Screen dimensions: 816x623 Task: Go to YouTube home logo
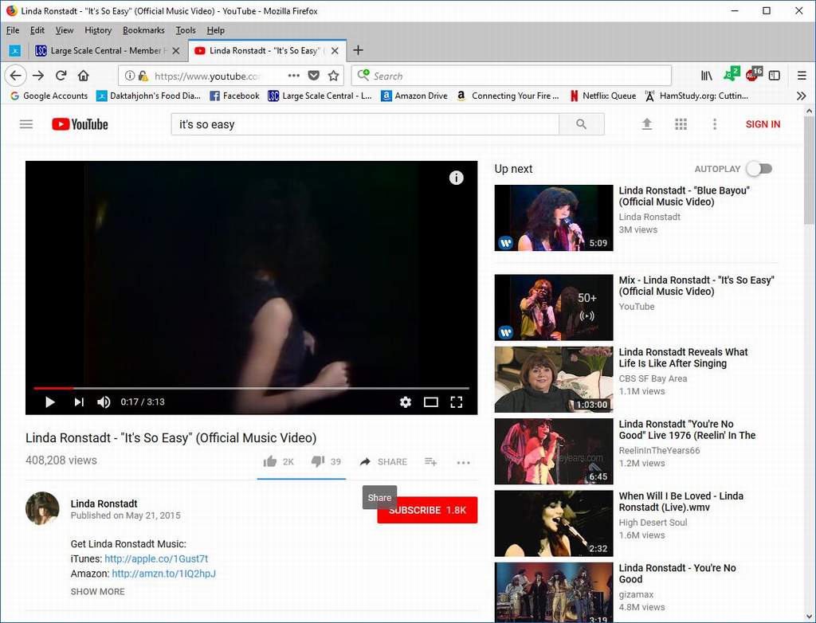80,124
